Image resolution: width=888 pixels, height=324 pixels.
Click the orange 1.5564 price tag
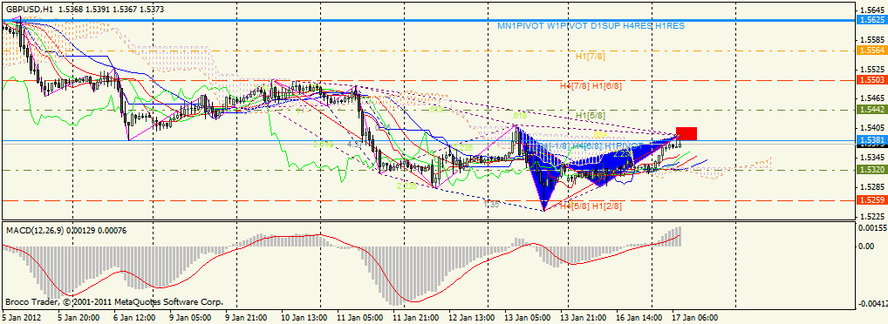[x=872, y=50]
